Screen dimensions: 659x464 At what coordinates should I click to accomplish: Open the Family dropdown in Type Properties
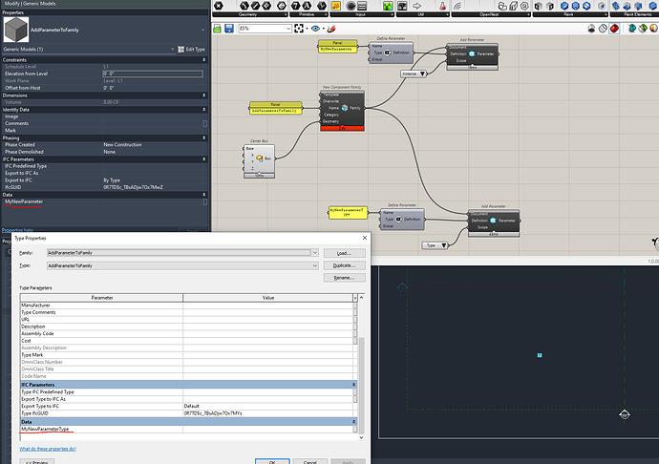point(315,253)
